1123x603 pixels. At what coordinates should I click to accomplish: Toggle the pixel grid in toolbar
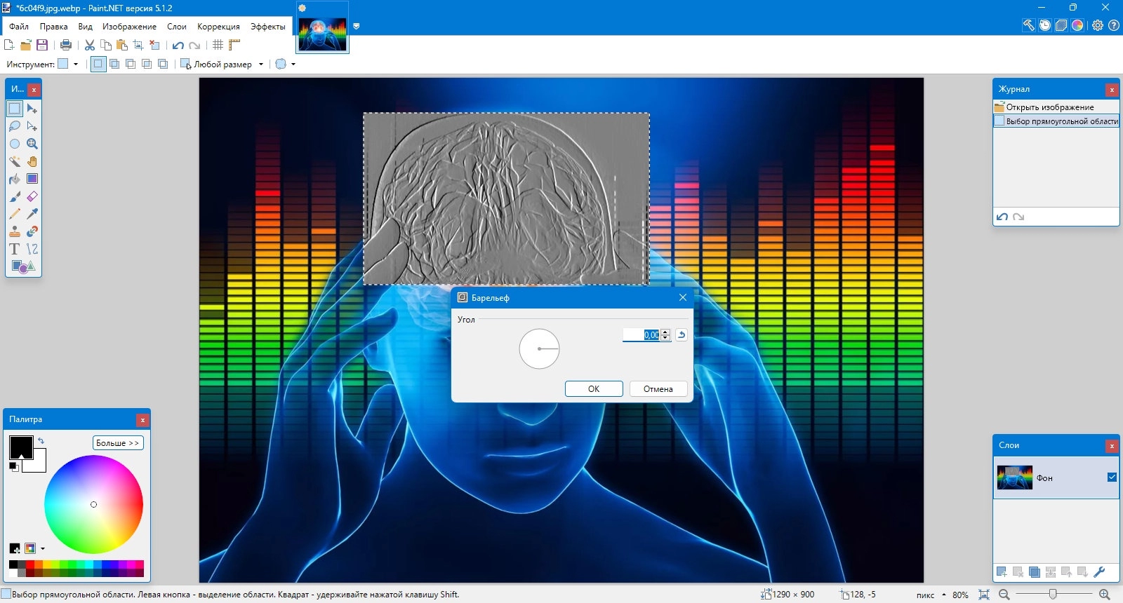click(x=218, y=45)
